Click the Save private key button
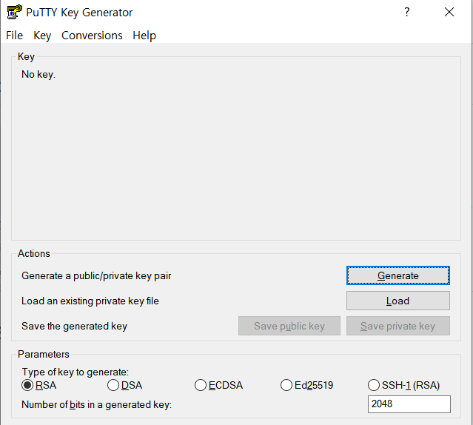Viewport: 473px width, 425px height. [398, 326]
